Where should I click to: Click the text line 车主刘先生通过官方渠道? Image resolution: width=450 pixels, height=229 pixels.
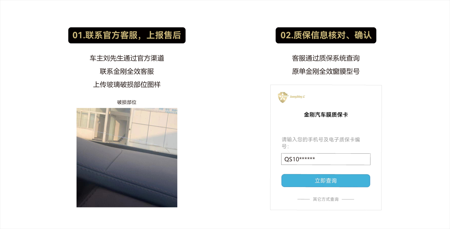[x=127, y=58]
